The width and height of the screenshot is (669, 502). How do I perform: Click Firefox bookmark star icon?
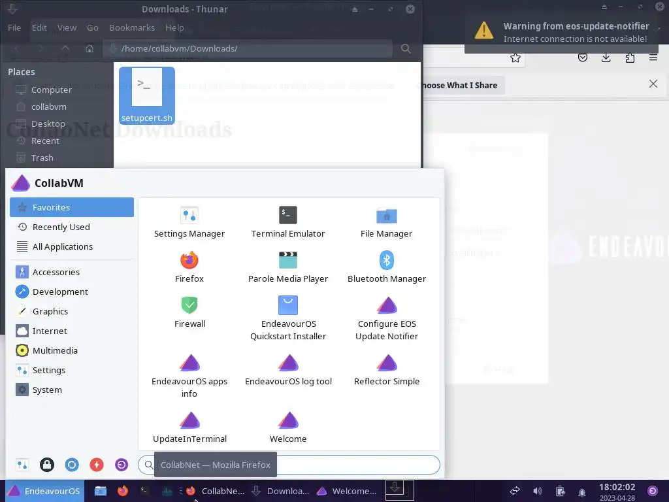tap(515, 58)
